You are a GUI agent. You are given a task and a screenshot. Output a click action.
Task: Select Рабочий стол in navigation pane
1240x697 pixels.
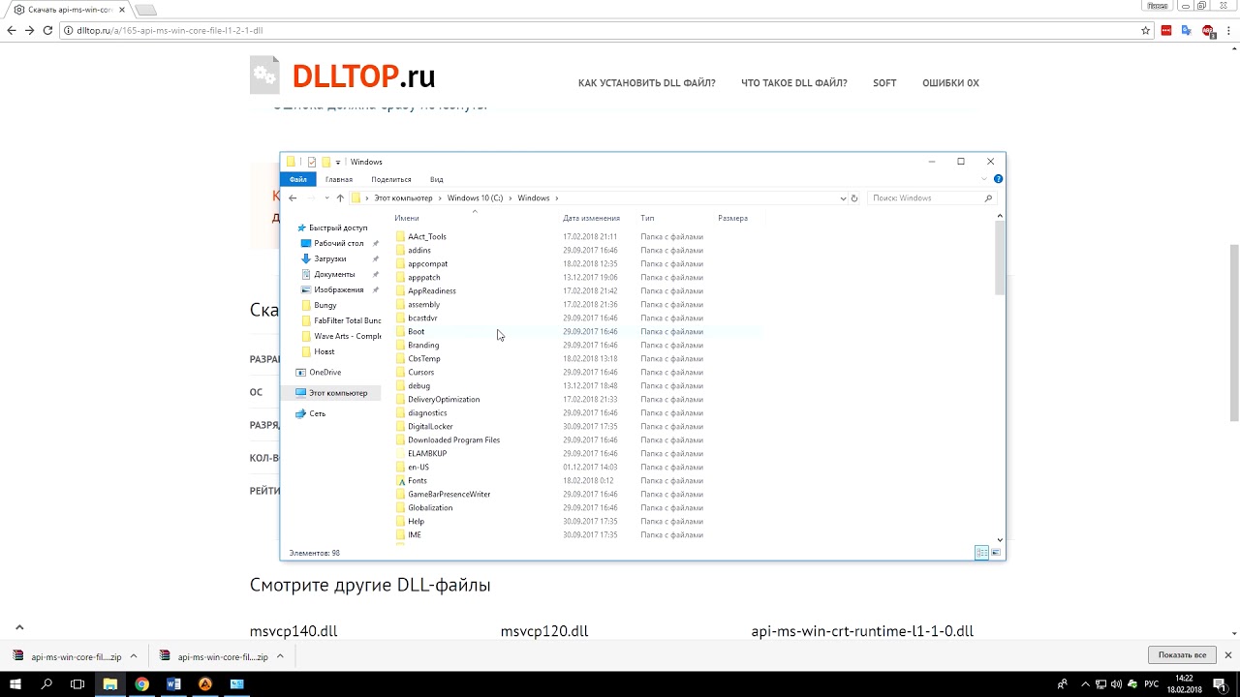click(339, 243)
